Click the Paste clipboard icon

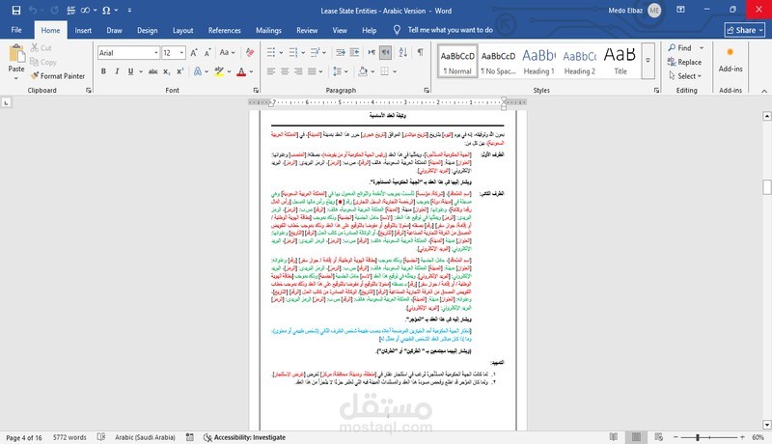[x=16, y=54]
